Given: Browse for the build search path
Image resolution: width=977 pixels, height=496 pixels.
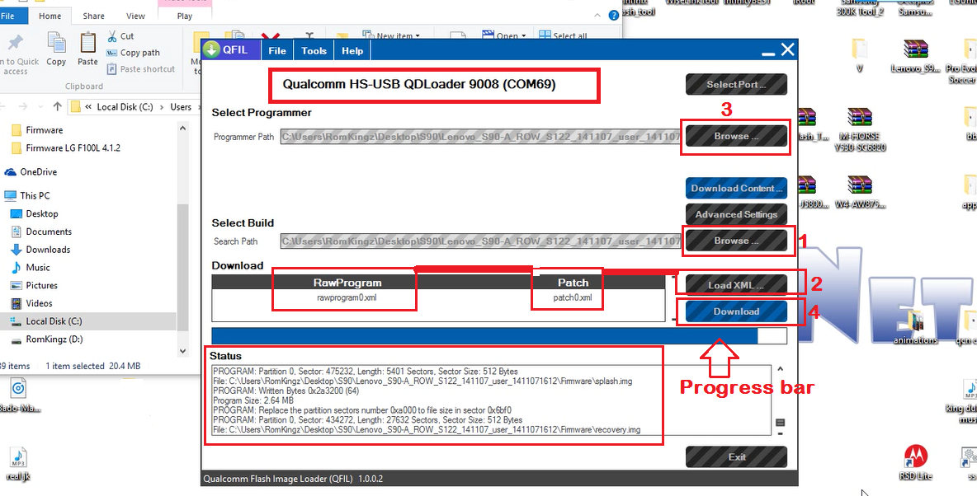Looking at the screenshot, I should coord(737,241).
